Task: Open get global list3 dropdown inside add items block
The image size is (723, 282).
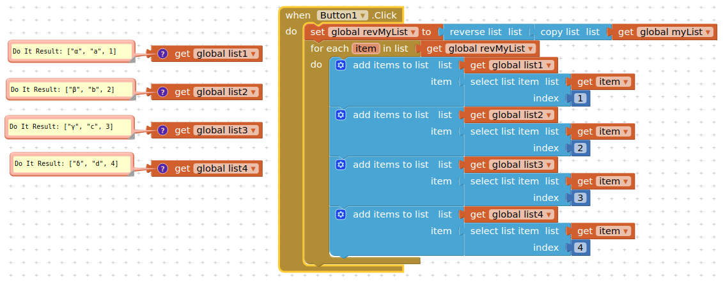Action: coord(522,165)
